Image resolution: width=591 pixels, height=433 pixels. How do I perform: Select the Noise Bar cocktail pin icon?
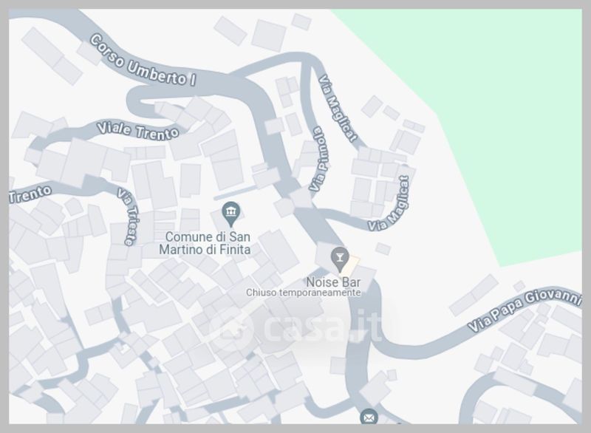pos(340,259)
